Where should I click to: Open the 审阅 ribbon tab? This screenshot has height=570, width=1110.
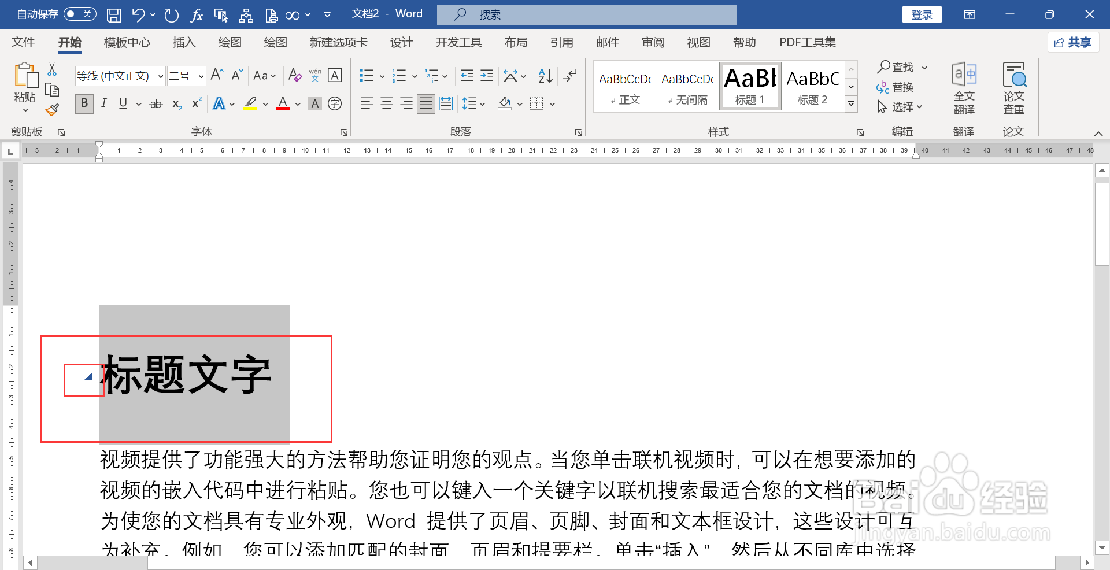653,42
